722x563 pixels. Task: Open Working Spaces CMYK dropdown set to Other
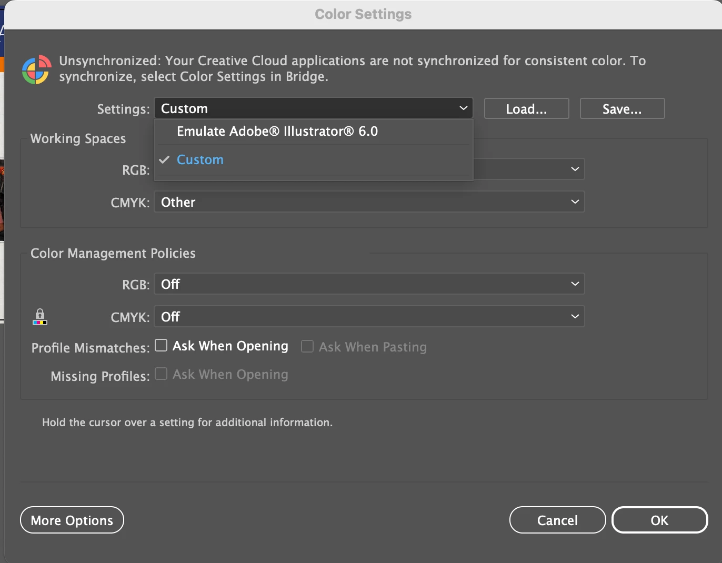pyautogui.click(x=369, y=202)
